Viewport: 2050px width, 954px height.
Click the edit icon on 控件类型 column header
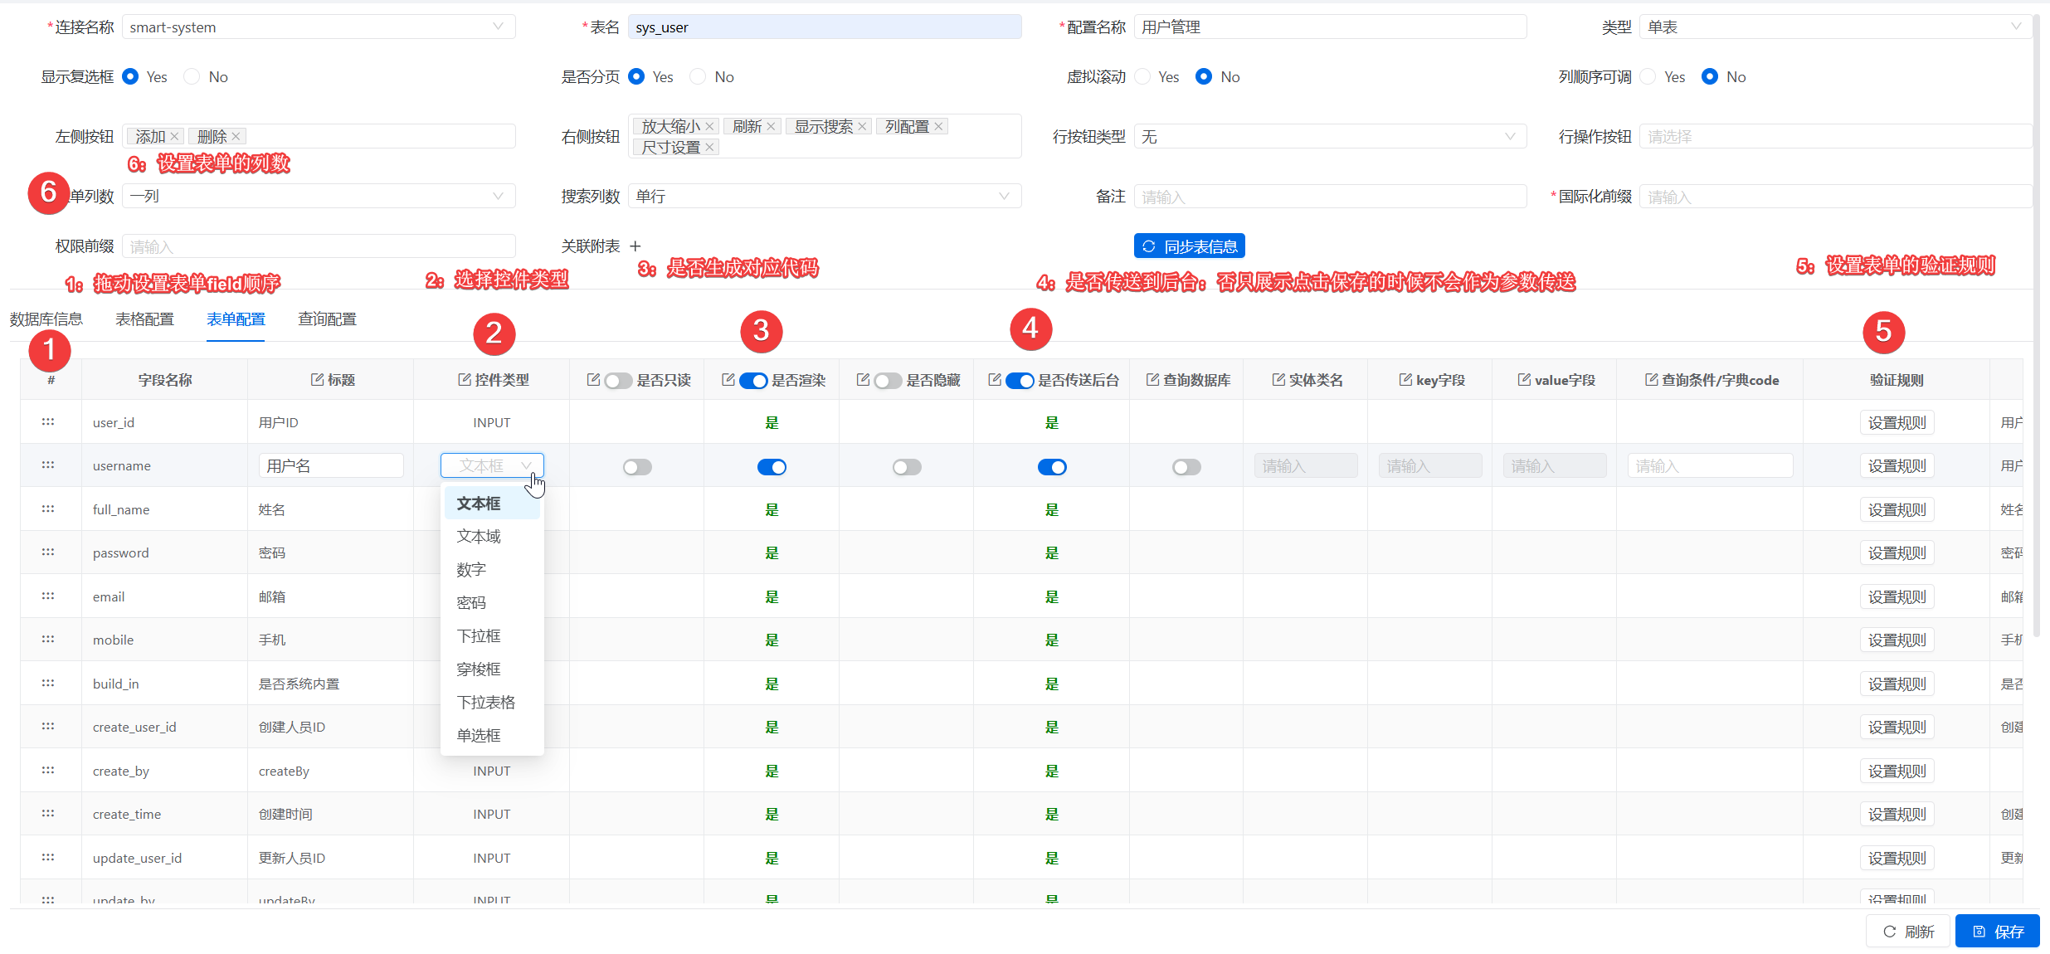(464, 379)
